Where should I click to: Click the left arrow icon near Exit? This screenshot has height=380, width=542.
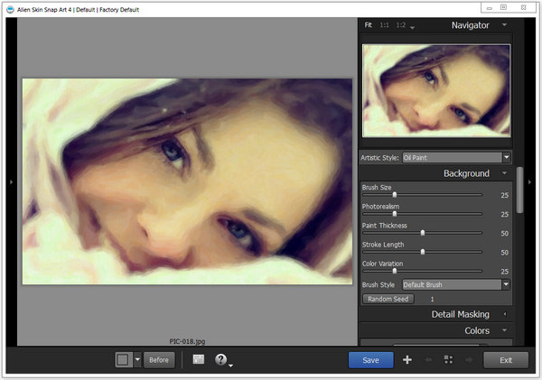[428, 359]
